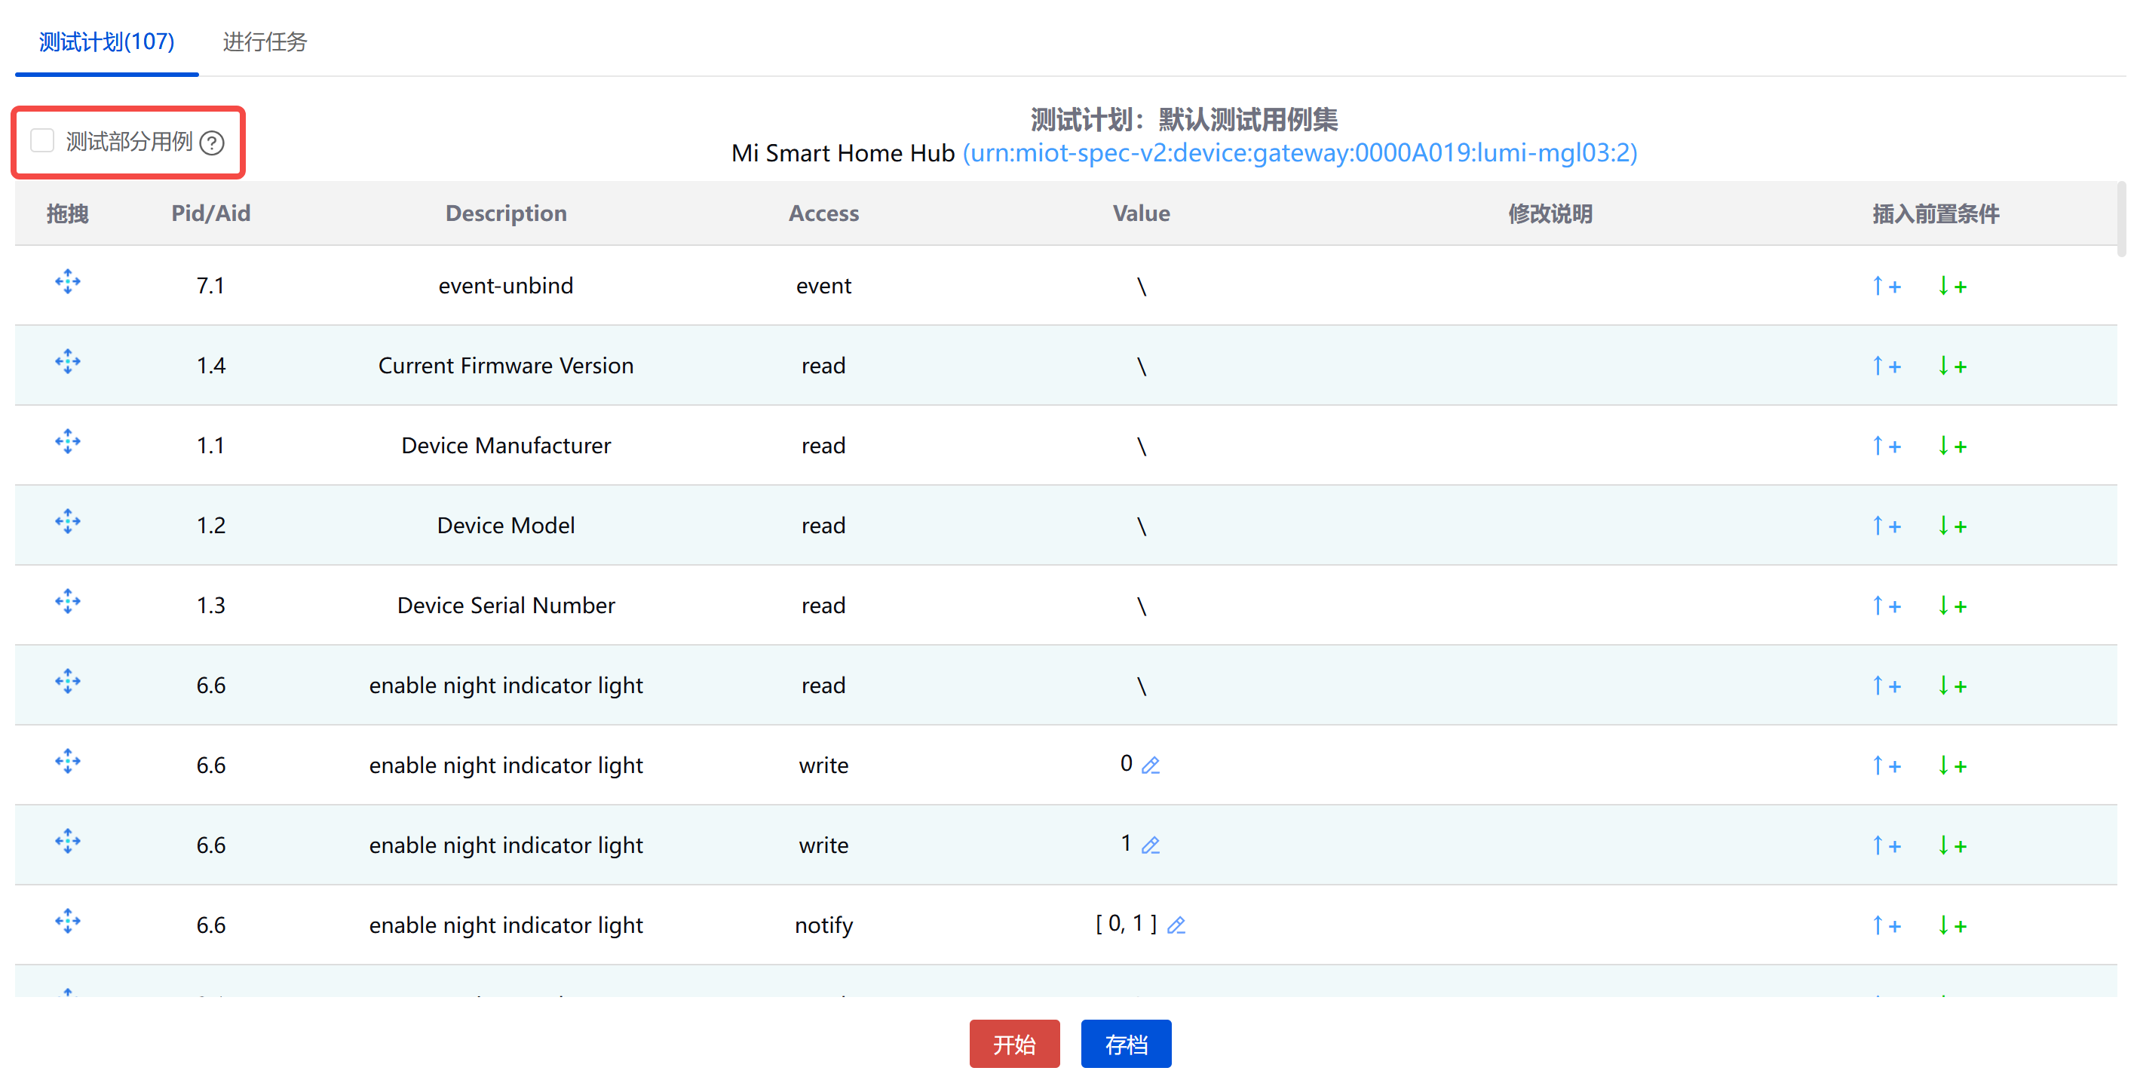Viewport: 2140px width, 1080px height.
Task: Click the drag handle of the 6.6 notify row
Action: tap(67, 921)
